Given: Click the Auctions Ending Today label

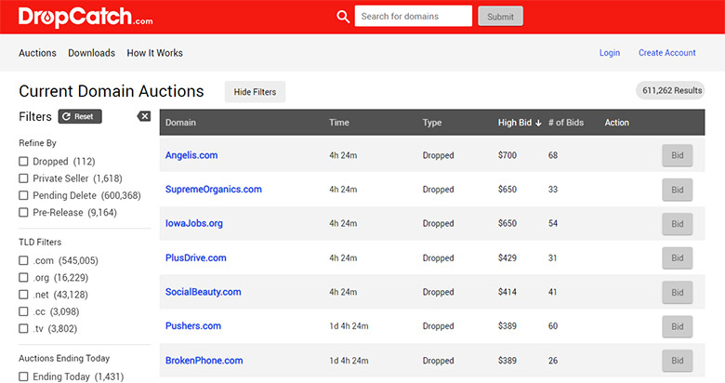Looking at the screenshot, I should pyautogui.click(x=64, y=358).
